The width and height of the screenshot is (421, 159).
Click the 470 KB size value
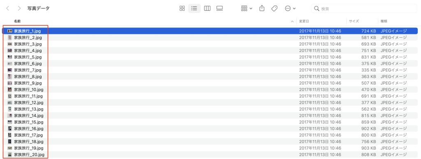pyautogui.click(x=368, y=89)
